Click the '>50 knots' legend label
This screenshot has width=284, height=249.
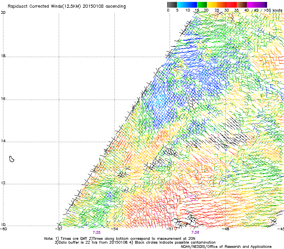point(273,10)
